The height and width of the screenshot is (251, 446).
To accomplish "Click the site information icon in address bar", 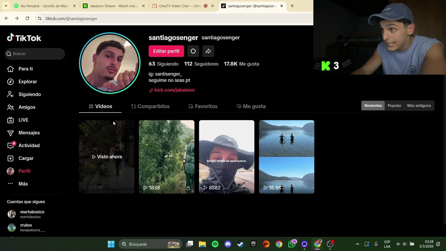I will [40, 18].
